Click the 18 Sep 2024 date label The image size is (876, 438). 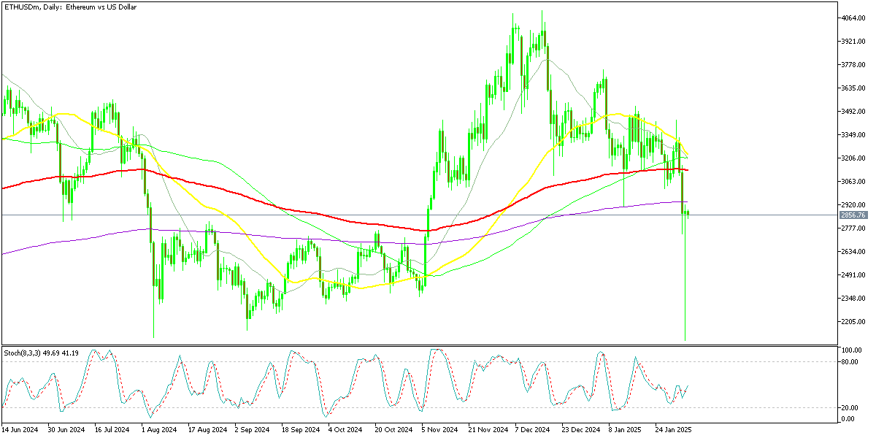coord(301,430)
